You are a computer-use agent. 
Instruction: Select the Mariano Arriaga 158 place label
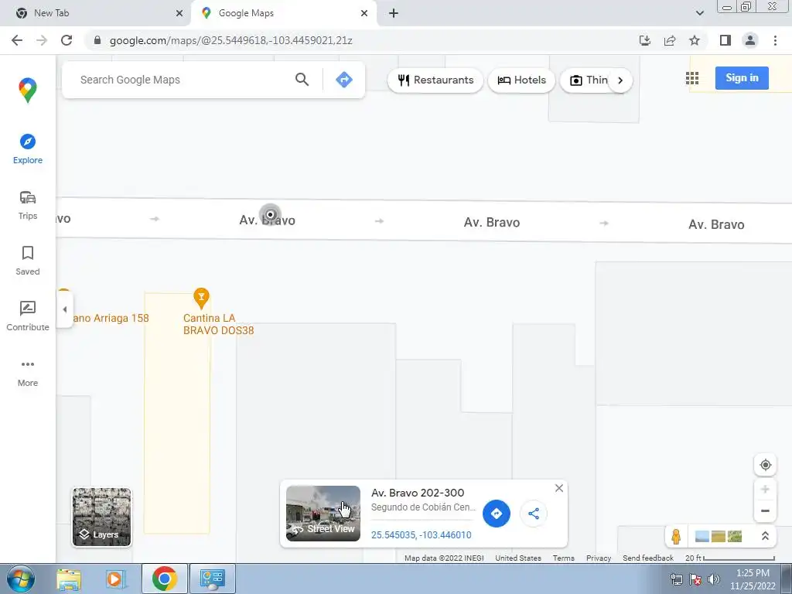(111, 318)
